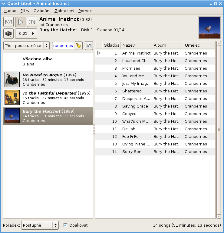Image resolution: width=224 pixels, height=233 pixels.
Task: Select the song Fee Fi Fo
Action: pos(155,137)
